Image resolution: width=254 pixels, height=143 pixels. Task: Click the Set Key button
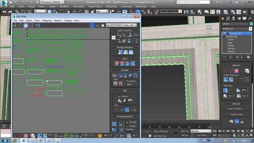[x=185, y=135]
